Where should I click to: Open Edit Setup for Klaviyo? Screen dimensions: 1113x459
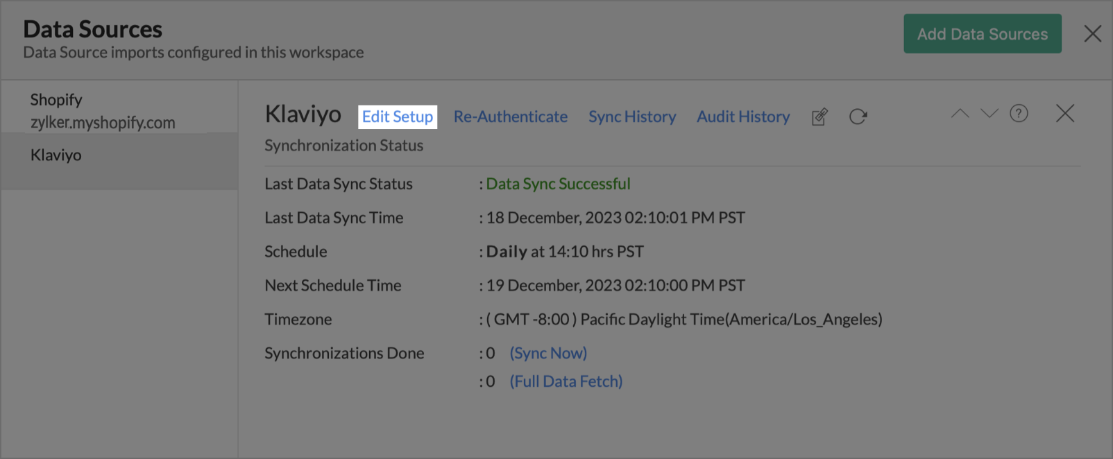[x=398, y=116]
